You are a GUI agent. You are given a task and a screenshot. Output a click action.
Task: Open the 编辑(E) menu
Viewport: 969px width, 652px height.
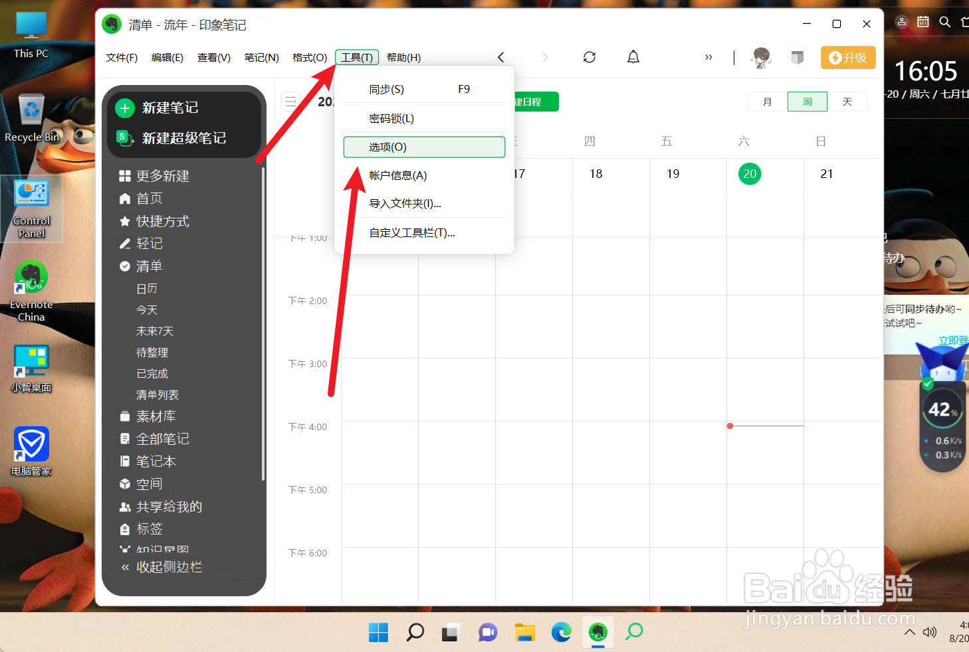(x=167, y=58)
